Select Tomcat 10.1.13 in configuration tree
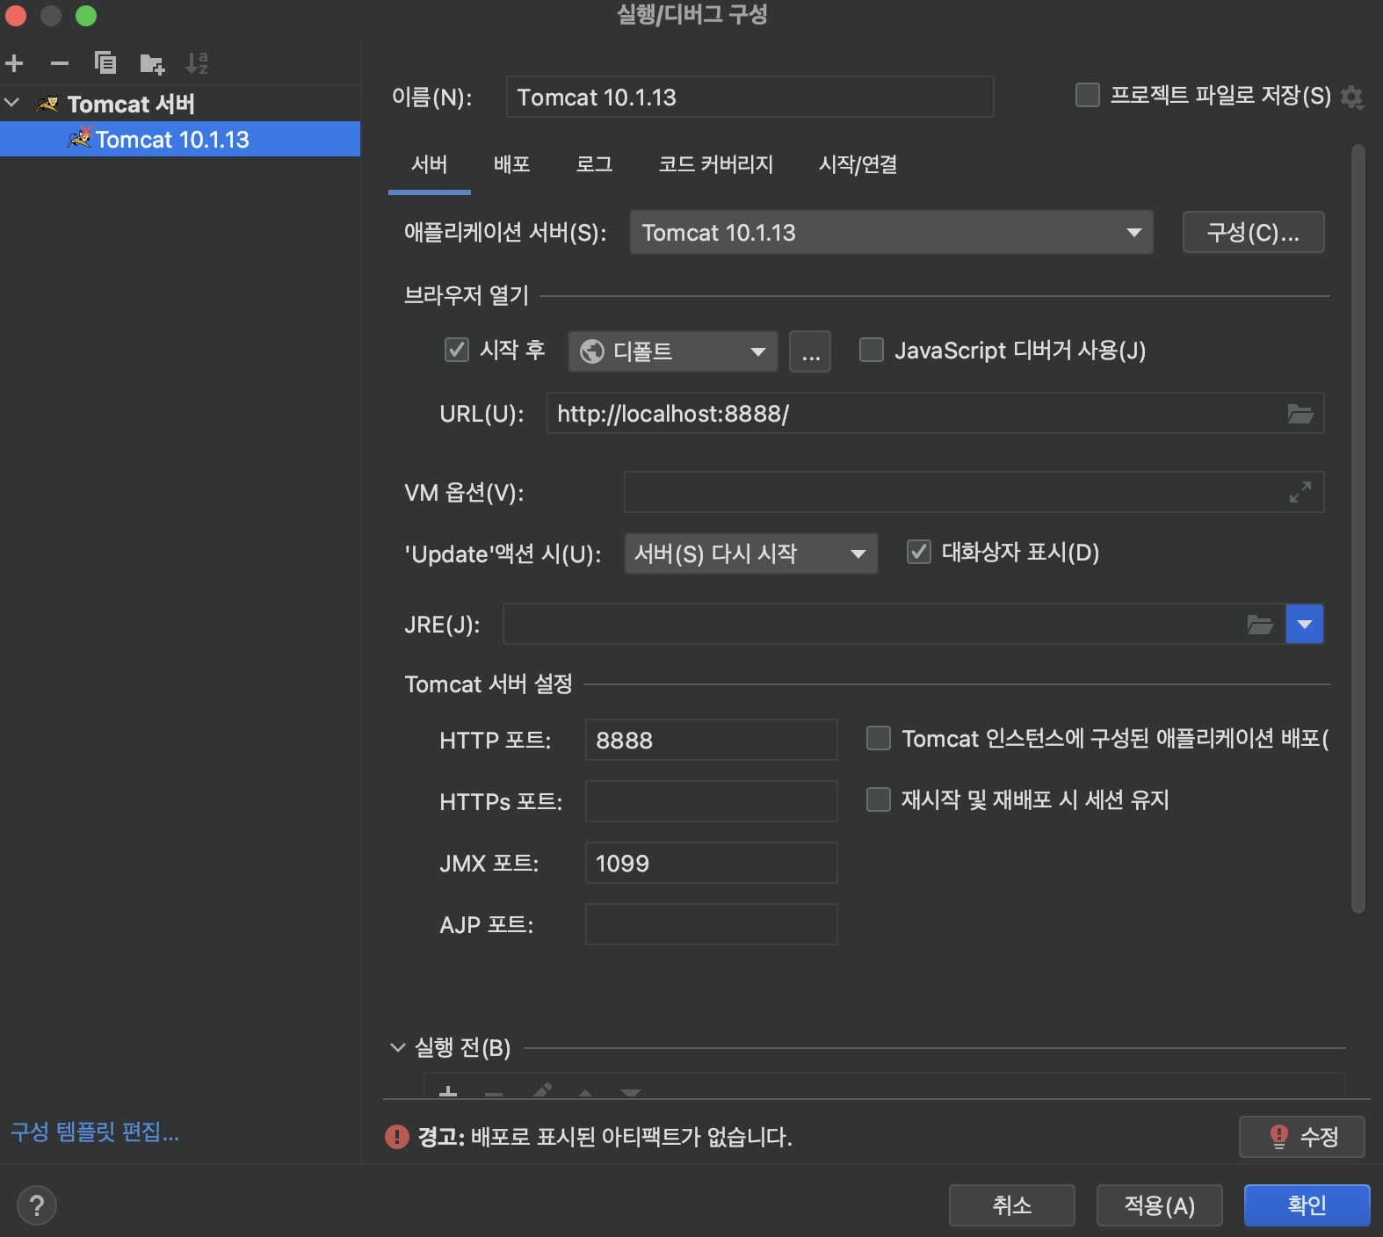Screen dimensions: 1383x1237 click(180, 139)
